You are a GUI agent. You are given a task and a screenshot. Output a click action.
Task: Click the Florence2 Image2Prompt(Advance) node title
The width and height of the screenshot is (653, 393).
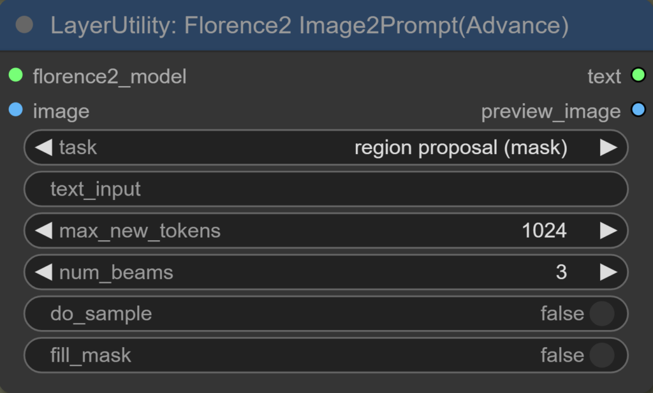pyautogui.click(x=309, y=25)
